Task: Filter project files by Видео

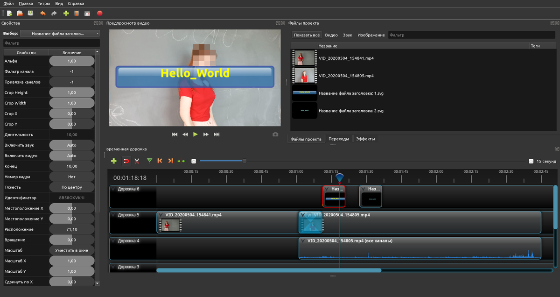Action: coord(331,35)
